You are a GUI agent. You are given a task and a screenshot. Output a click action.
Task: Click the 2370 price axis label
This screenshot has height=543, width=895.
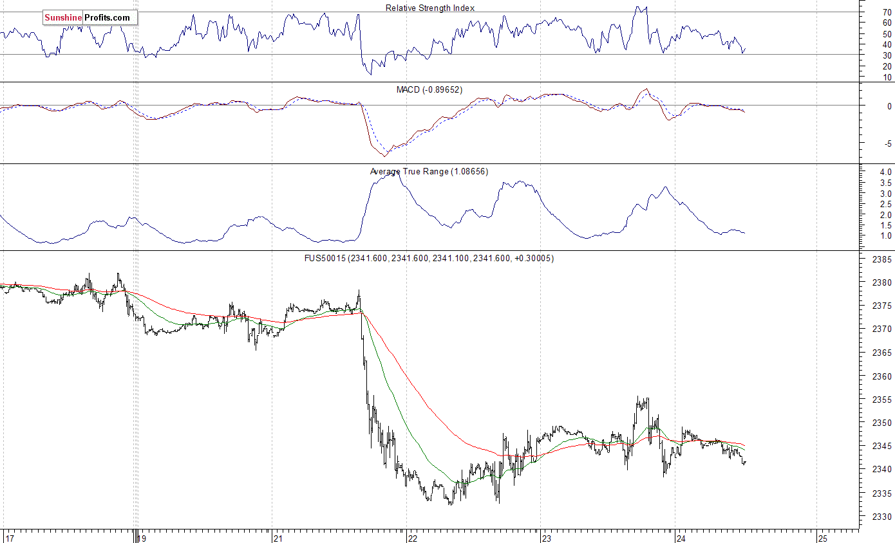[882, 329]
